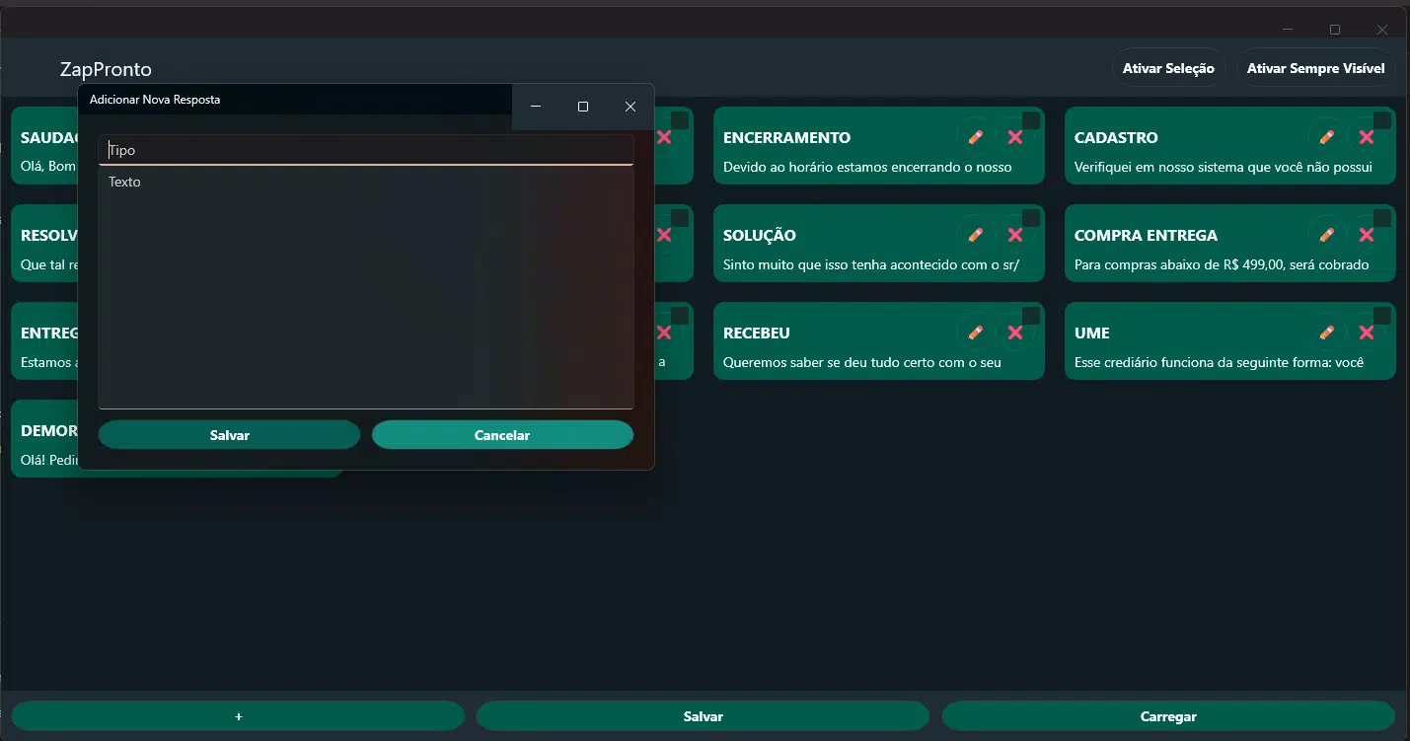Click text 'Verifiquei em nosso sistema que você não possui'
Image resolution: width=1410 pixels, height=741 pixels.
pos(1224,167)
